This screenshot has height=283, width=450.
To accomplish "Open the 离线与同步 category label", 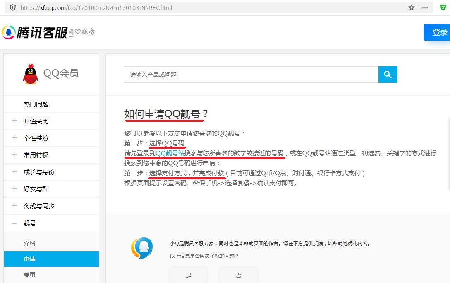I will (x=39, y=206).
